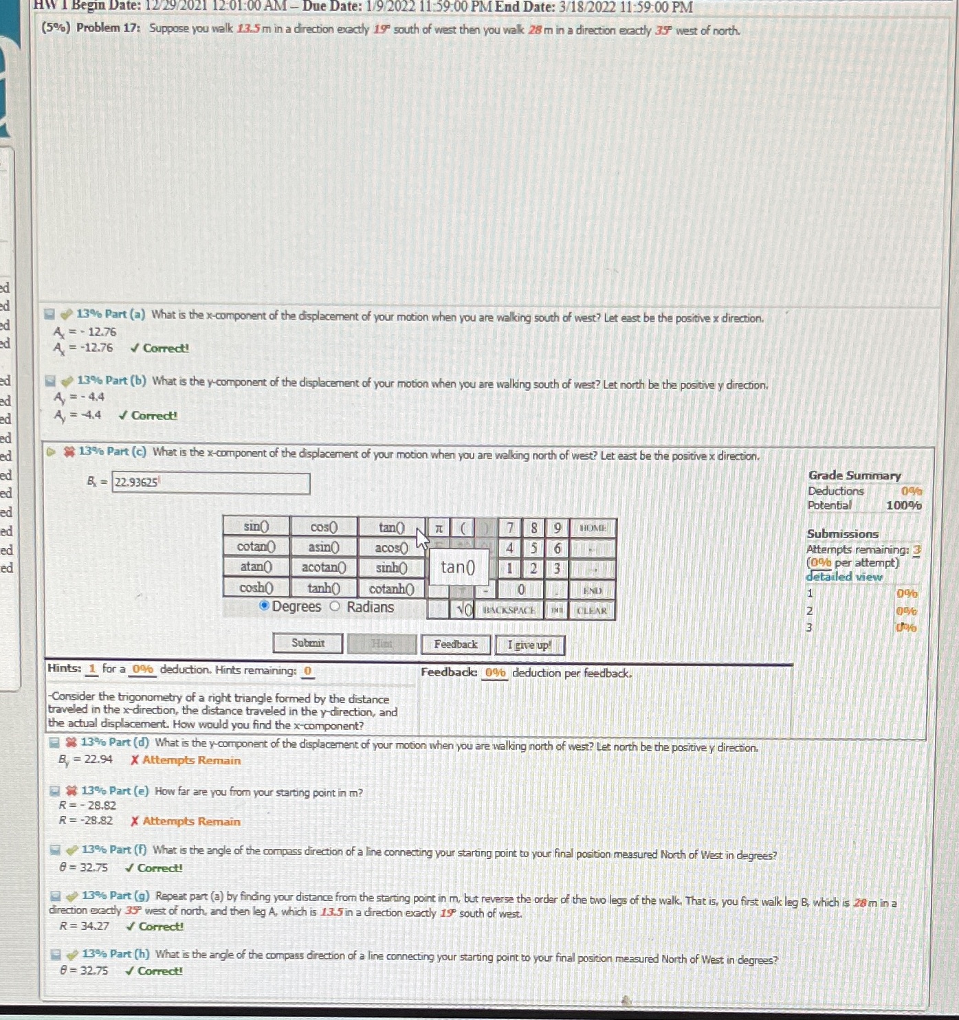959x1020 pixels.
Task: Click the 'Part (d)' heading text
Action: pos(129,742)
